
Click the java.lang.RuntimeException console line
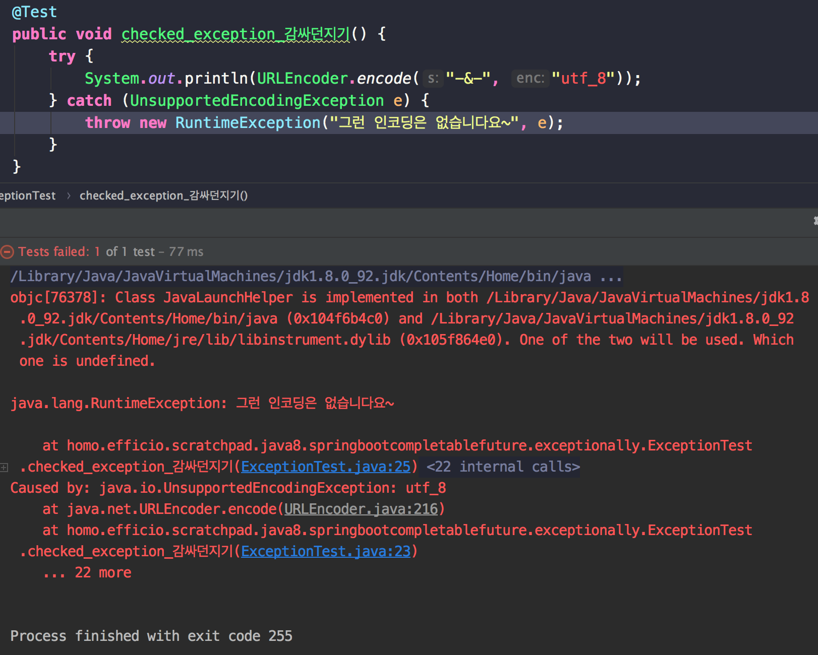[x=202, y=403]
